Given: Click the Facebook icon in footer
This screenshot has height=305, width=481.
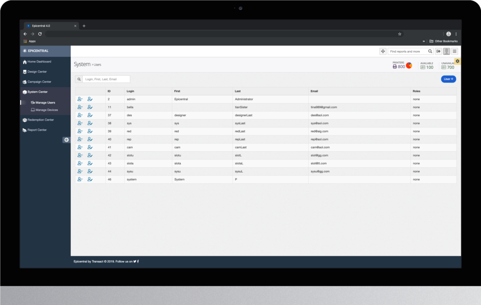Looking at the screenshot, I should click(138, 261).
